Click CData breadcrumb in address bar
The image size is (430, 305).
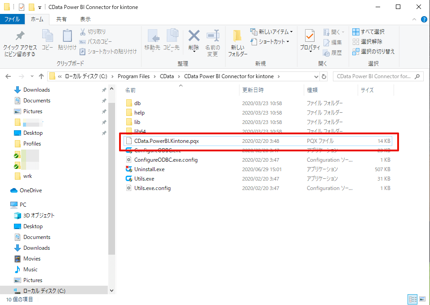[167, 76]
